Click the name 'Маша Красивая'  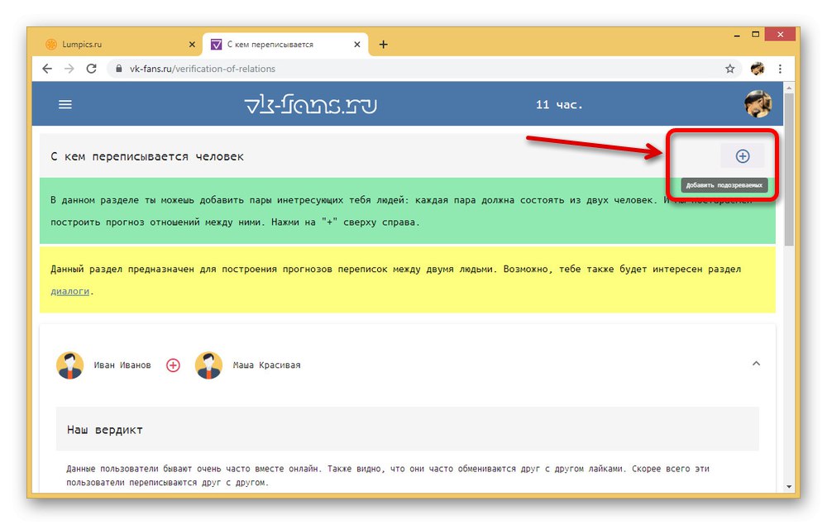(x=267, y=365)
